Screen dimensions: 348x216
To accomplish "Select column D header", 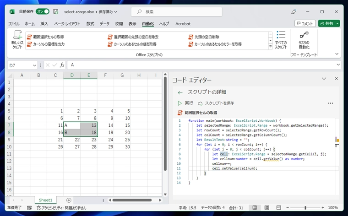I will [x=72, y=75].
